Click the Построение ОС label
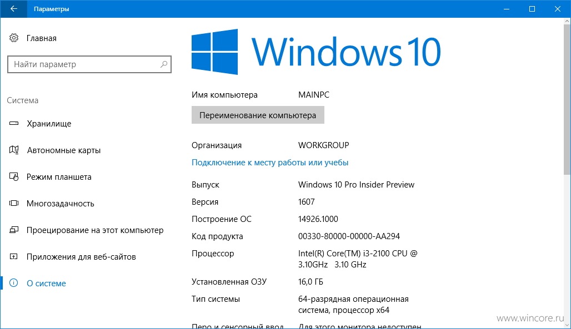 (222, 219)
